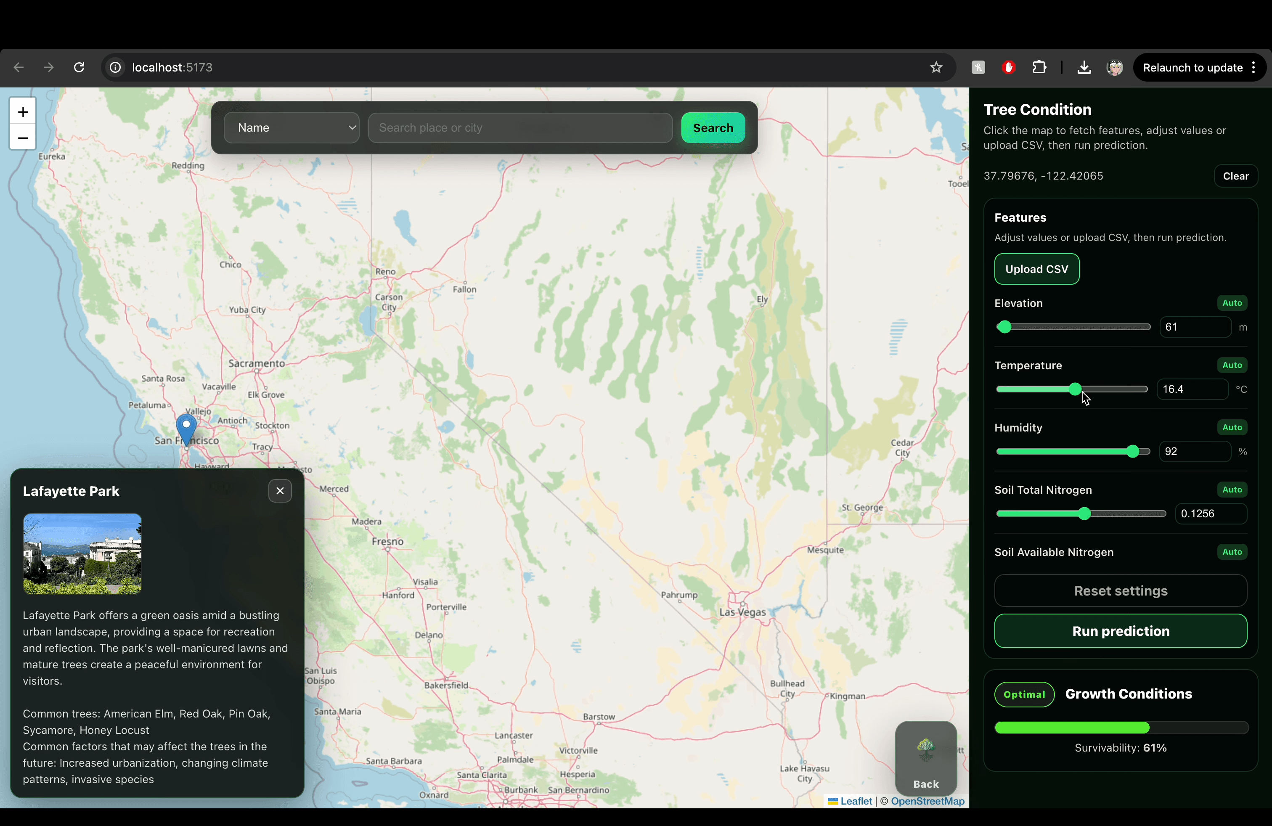
Task: Go forward in browser history
Action: click(x=49, y=67)
